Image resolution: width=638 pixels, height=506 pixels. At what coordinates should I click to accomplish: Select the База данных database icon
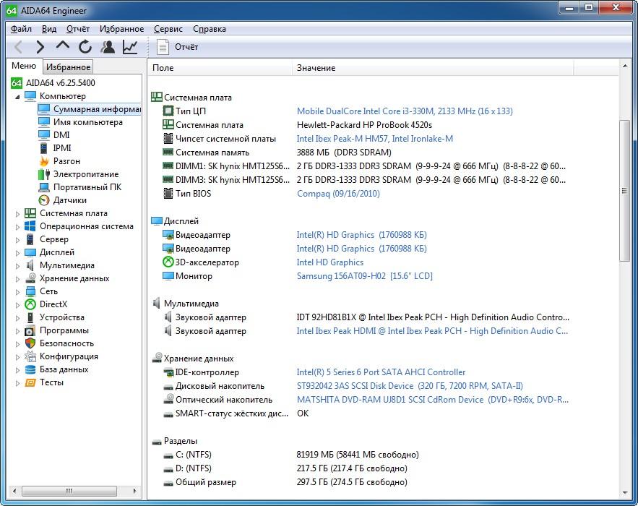coord(30,369)
